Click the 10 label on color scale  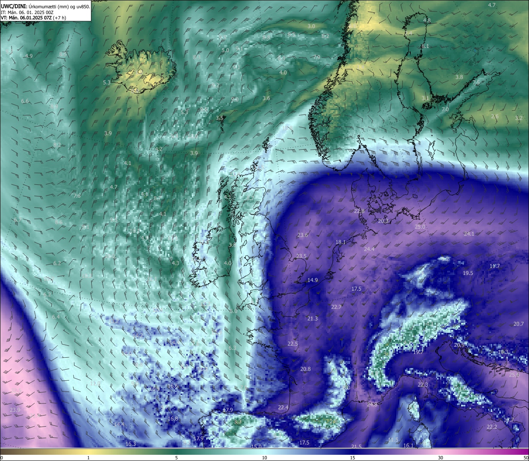tap(264, 458)
